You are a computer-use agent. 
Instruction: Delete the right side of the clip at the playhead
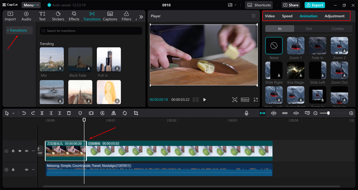pos(60,113)
